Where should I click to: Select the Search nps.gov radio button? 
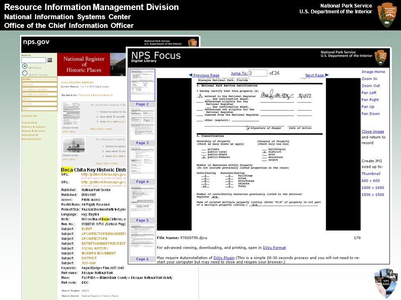coord(25,73)
